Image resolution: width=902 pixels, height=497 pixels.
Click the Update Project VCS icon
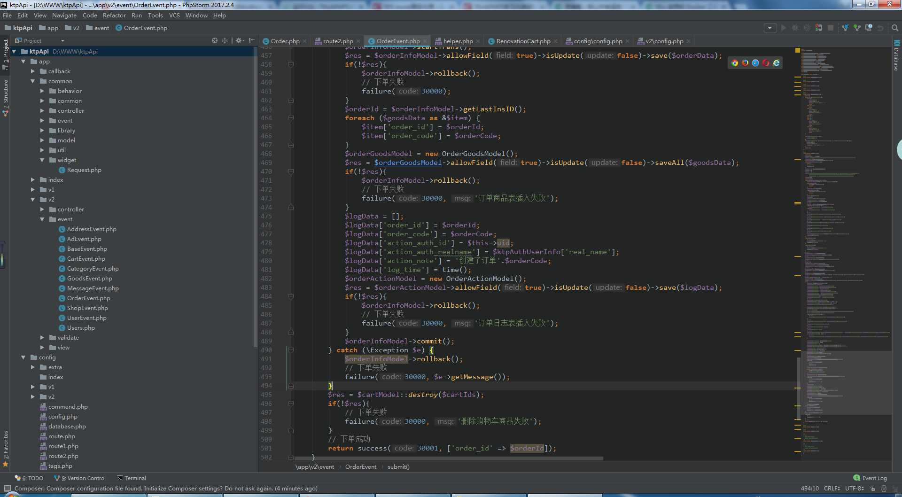845,28
